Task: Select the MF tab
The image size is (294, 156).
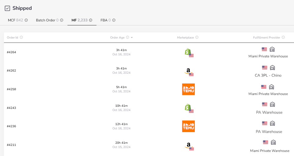Action: [x=79, y=20]
